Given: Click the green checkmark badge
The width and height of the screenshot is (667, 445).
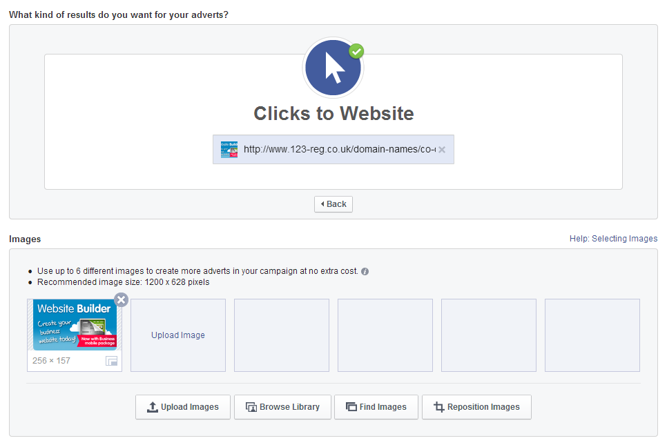Looking at the screenshot, I should coord(356,52).
